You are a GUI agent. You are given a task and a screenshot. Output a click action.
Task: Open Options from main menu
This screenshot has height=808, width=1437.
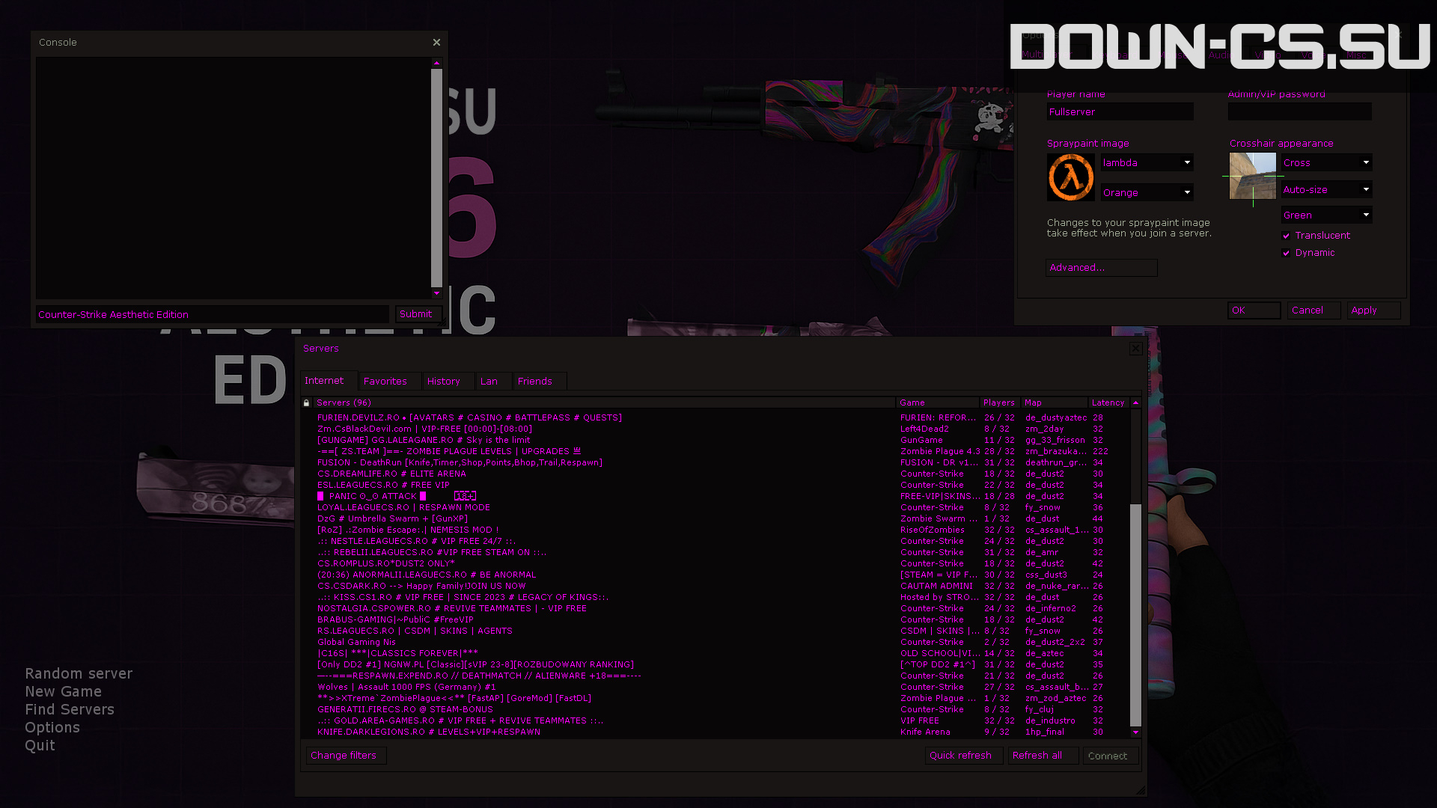(x=52, y=727)
